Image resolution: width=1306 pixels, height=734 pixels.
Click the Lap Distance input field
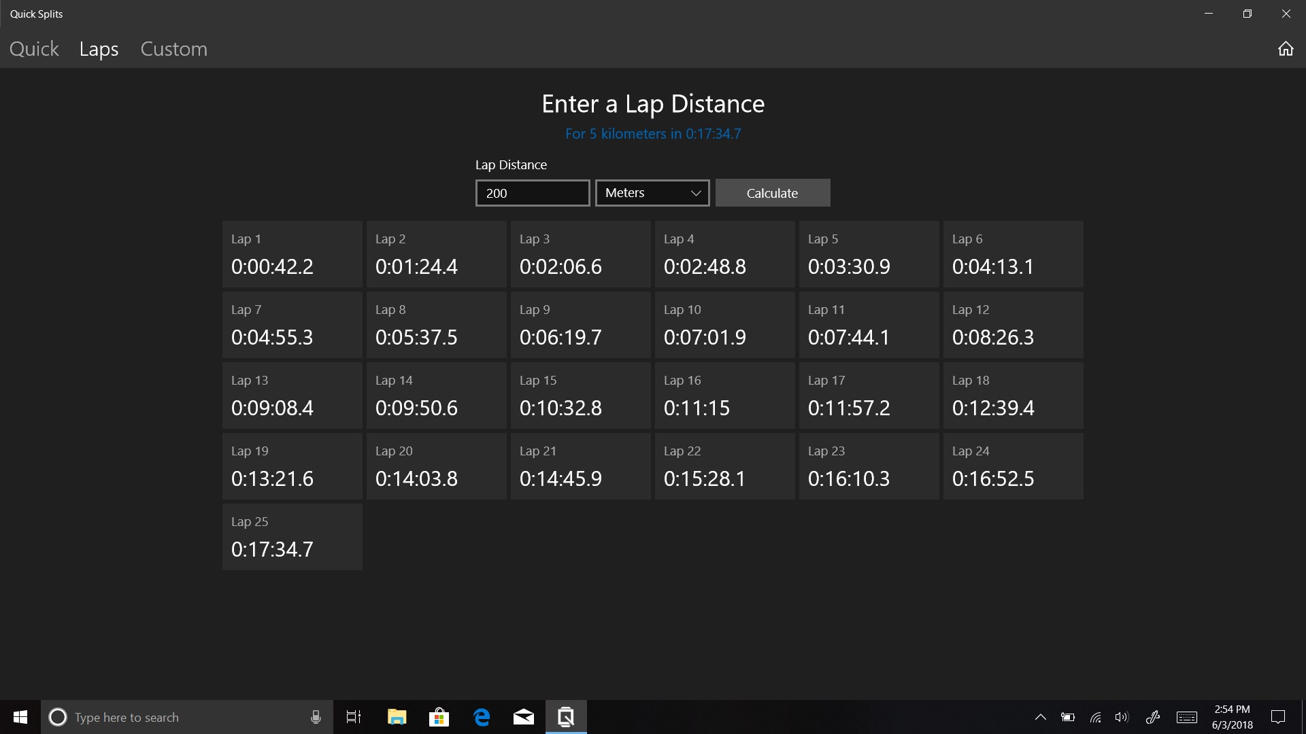[x=532, y=193]
